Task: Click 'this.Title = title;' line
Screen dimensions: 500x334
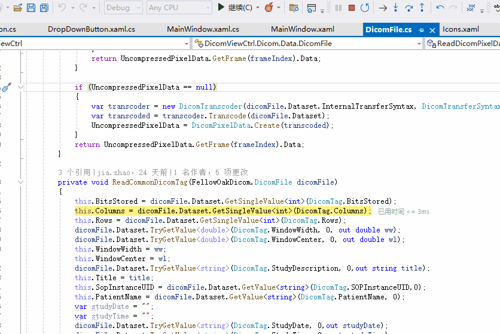Action: click(x=114, y=278)
